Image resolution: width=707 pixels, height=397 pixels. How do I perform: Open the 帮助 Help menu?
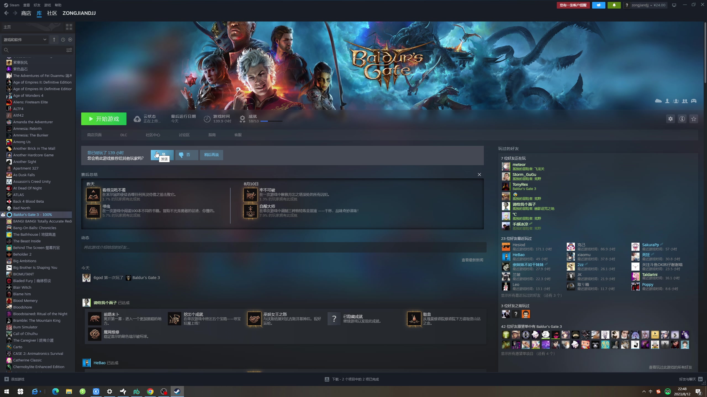click(58, 5)
